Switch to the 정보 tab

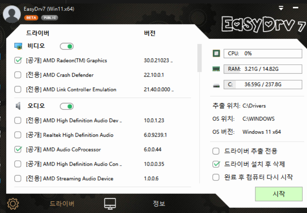pyautogui.click(x=159, y=203)
